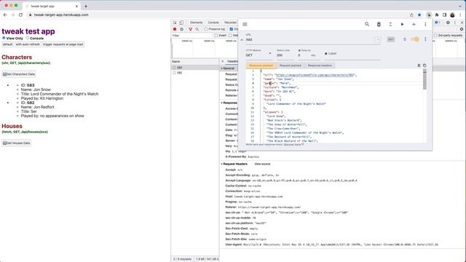Open the Tweak popup three-dot menu

(x=425, y=24)
